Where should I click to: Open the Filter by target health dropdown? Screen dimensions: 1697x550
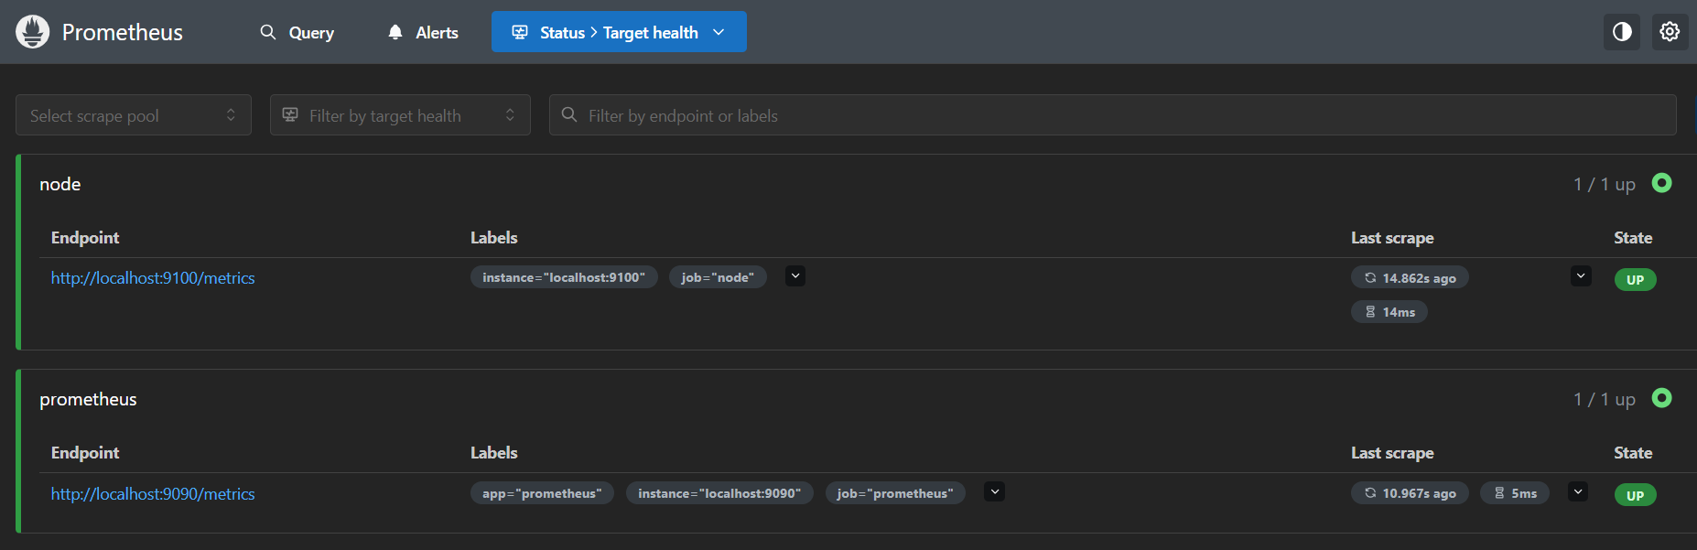(x=400, y=115)
